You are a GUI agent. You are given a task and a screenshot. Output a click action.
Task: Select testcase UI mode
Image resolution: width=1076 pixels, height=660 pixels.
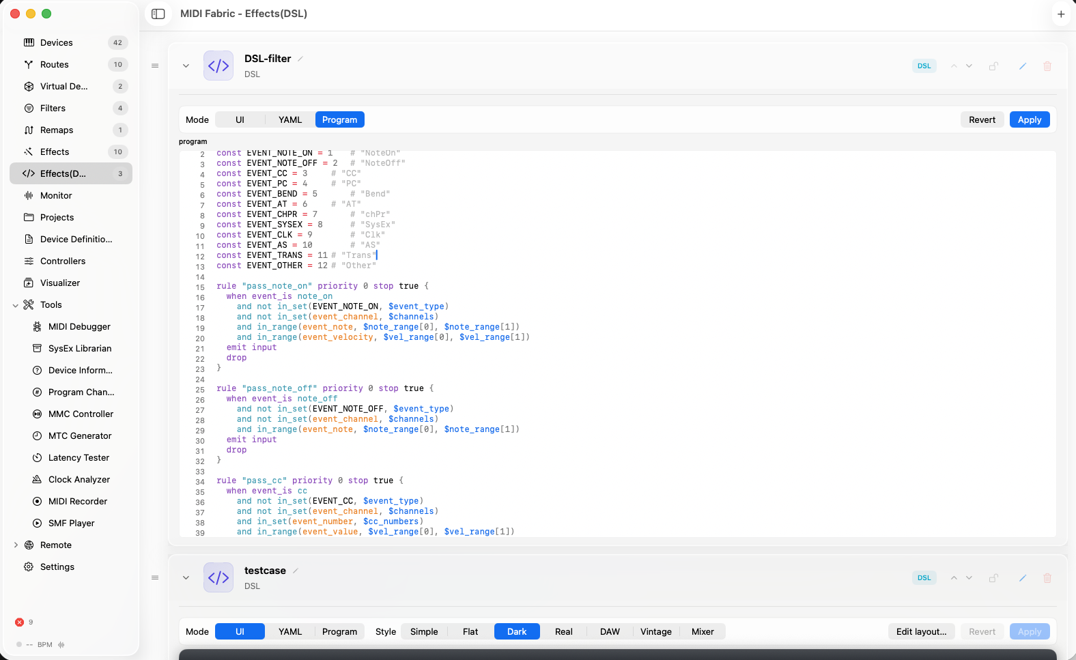240,631
